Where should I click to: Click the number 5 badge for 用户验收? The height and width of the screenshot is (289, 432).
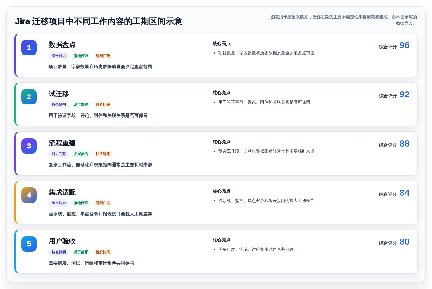(29, 244)
